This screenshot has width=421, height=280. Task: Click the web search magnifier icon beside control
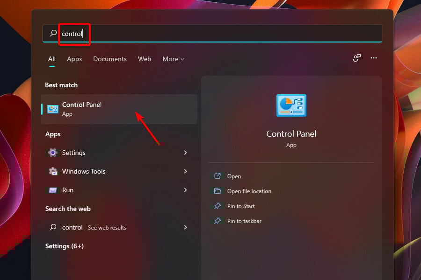(x=53, y=227)
